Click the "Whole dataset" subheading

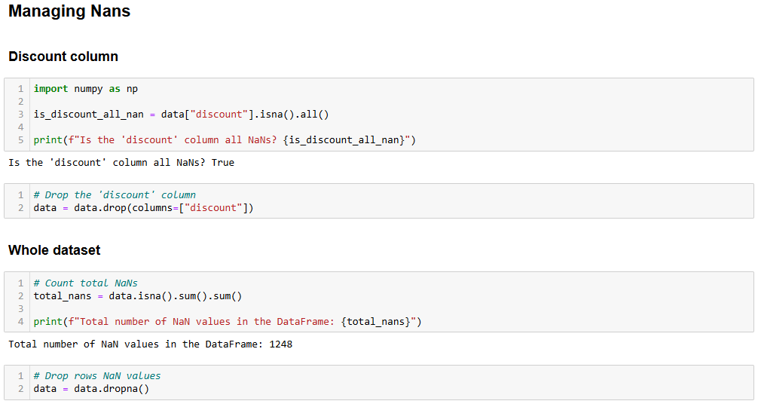coord(54,250)
